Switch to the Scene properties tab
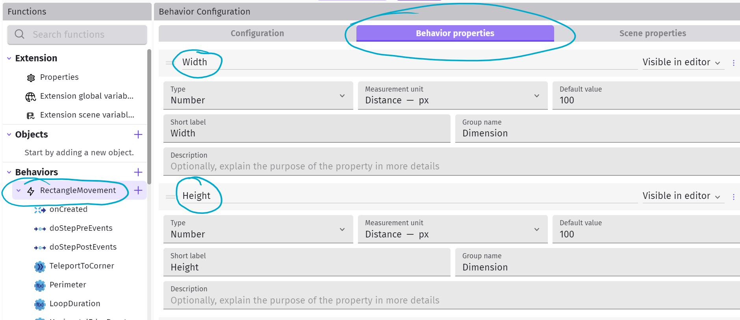 pos(652,33)
